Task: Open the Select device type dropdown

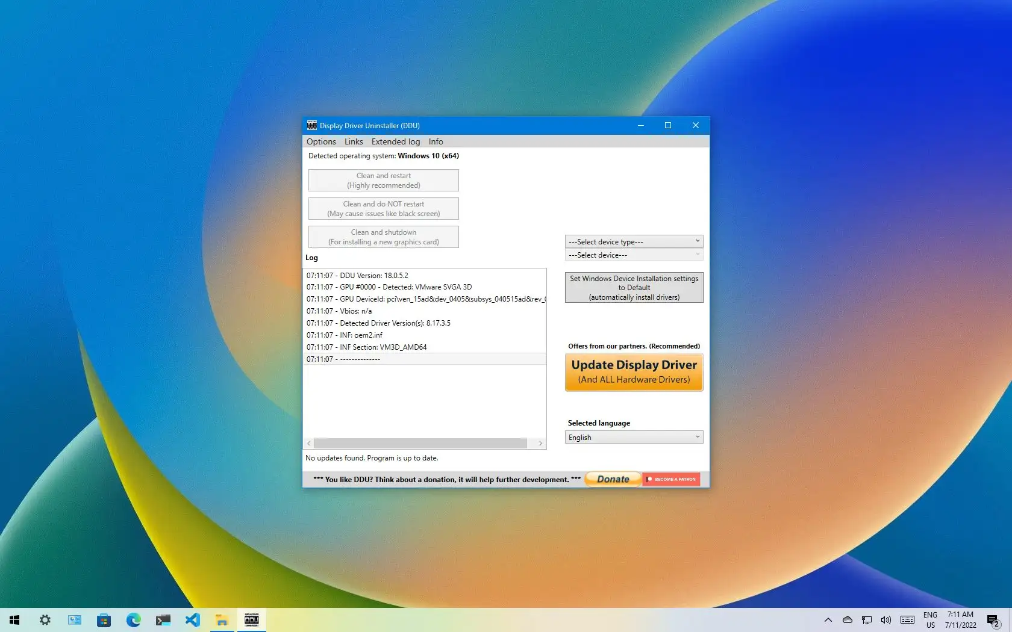Action: coord(633,241)
